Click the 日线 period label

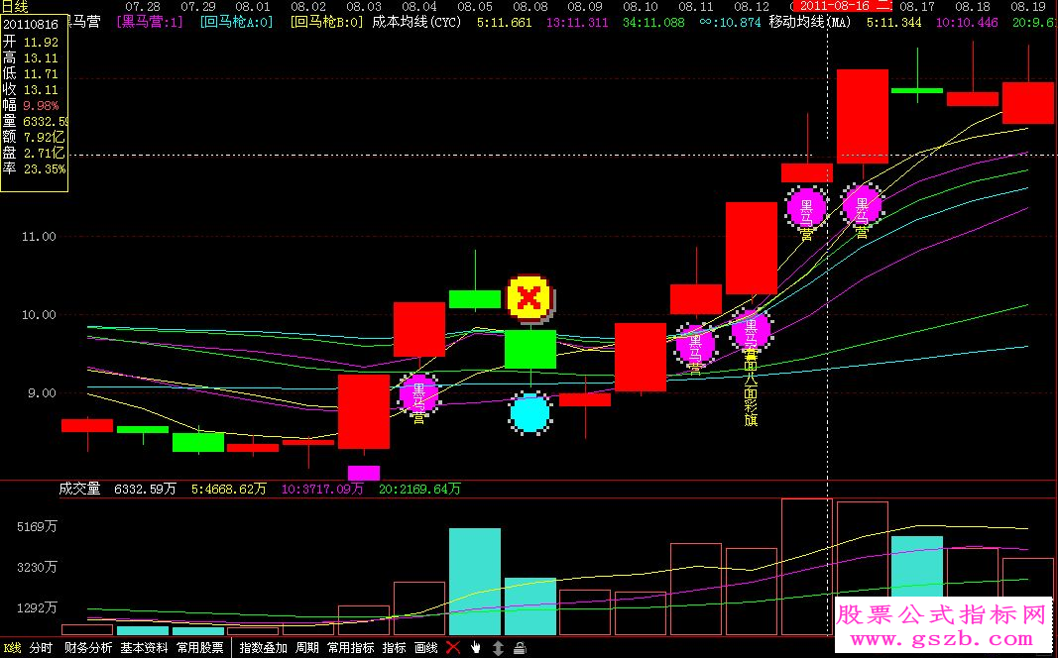(14, 7)
